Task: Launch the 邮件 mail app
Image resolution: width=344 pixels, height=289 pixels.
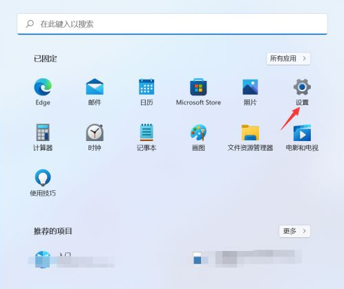Action: coord(95,92)
